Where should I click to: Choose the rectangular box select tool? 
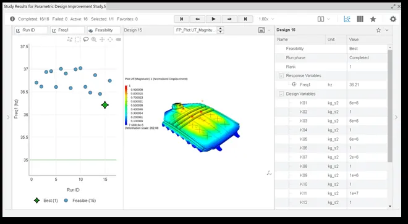click(x=78, y=39)
